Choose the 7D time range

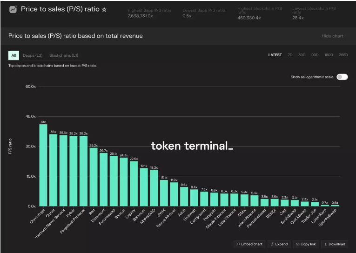point(290,55)
